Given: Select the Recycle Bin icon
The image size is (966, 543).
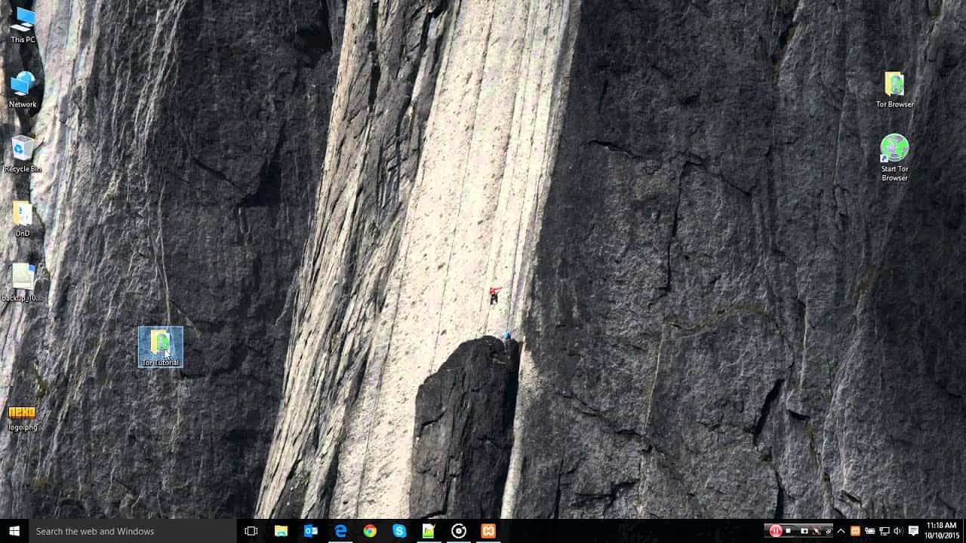Looking at the screenshot, I should [x=23, y=154].
